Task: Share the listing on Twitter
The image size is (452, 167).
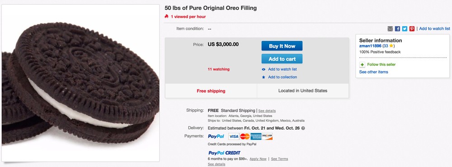Action: click(x=405, y=29)
